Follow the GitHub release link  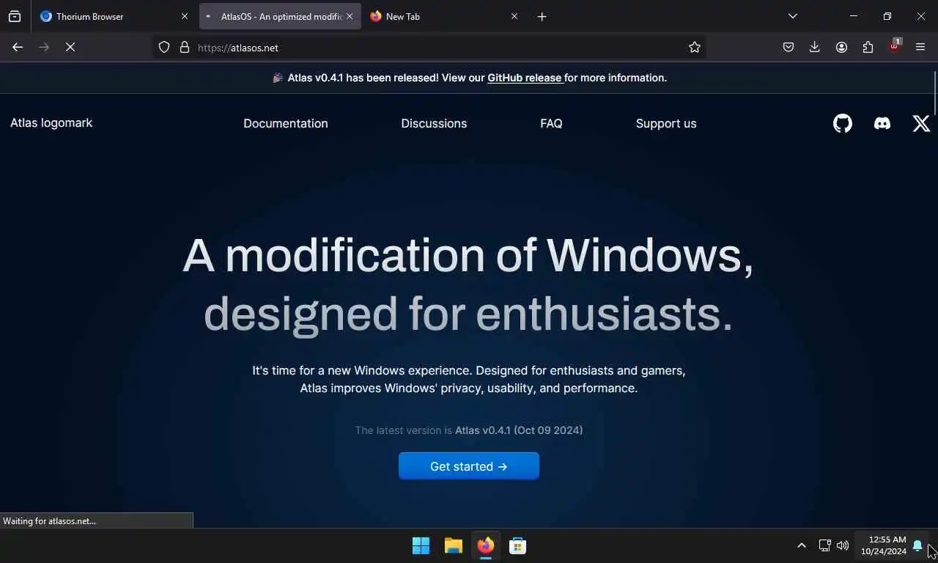pos(525,78)
